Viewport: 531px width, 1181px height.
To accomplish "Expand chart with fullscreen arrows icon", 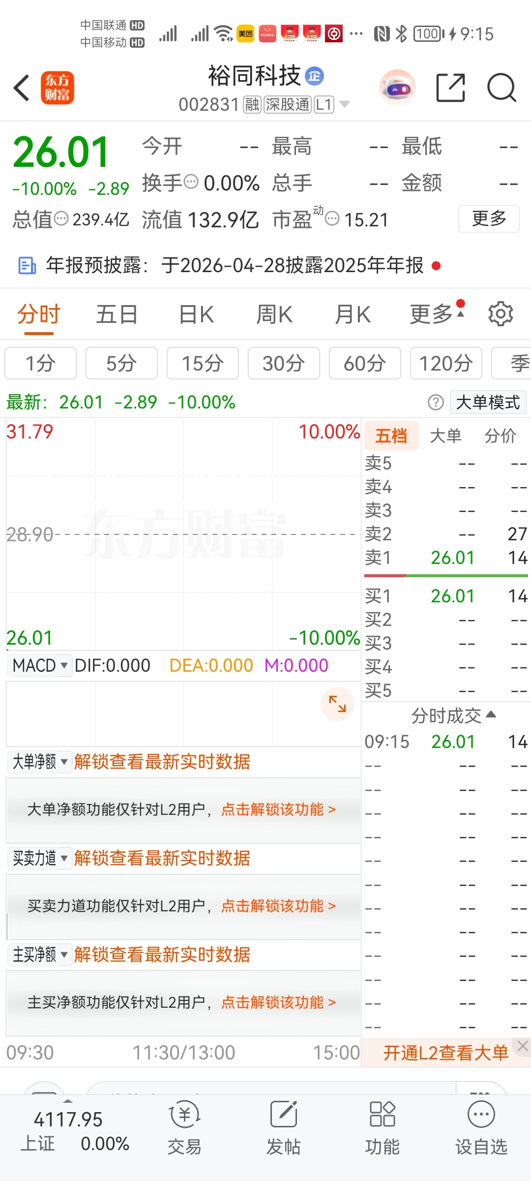I will click(x=337, y=704).
